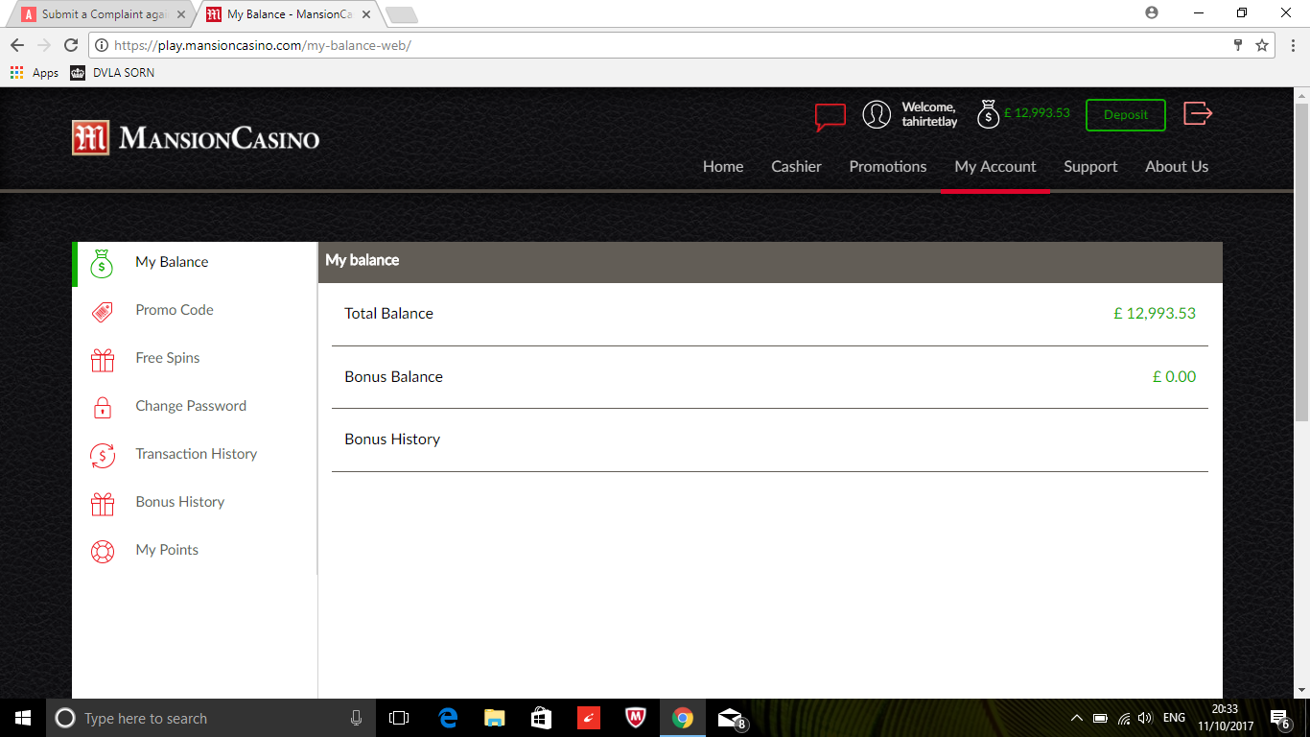Go back using the browser back arrow
Image resolution: width=1310 pixels, height=737 pixels.
[17, 45]
